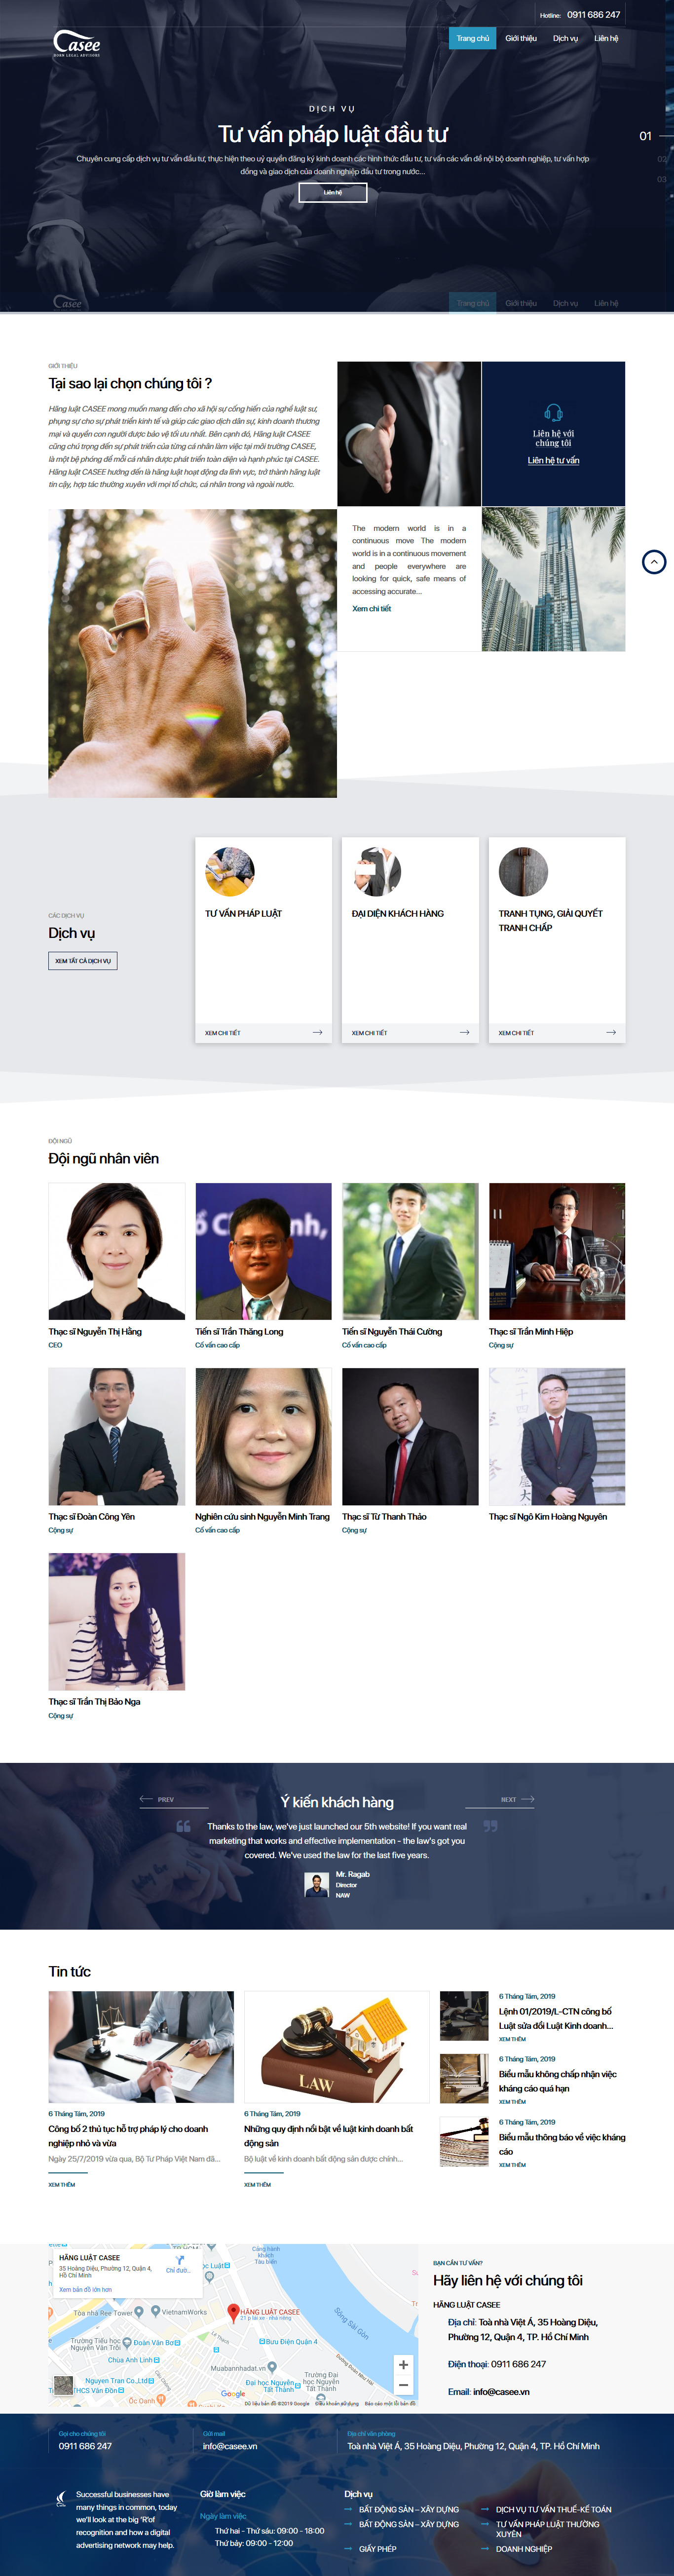Open Thạc sĩ Nguyễn Thị Hằng photo
The height and width of the screenshot is (2576, 674).
pyautogui.click(x=117, y=1251)
